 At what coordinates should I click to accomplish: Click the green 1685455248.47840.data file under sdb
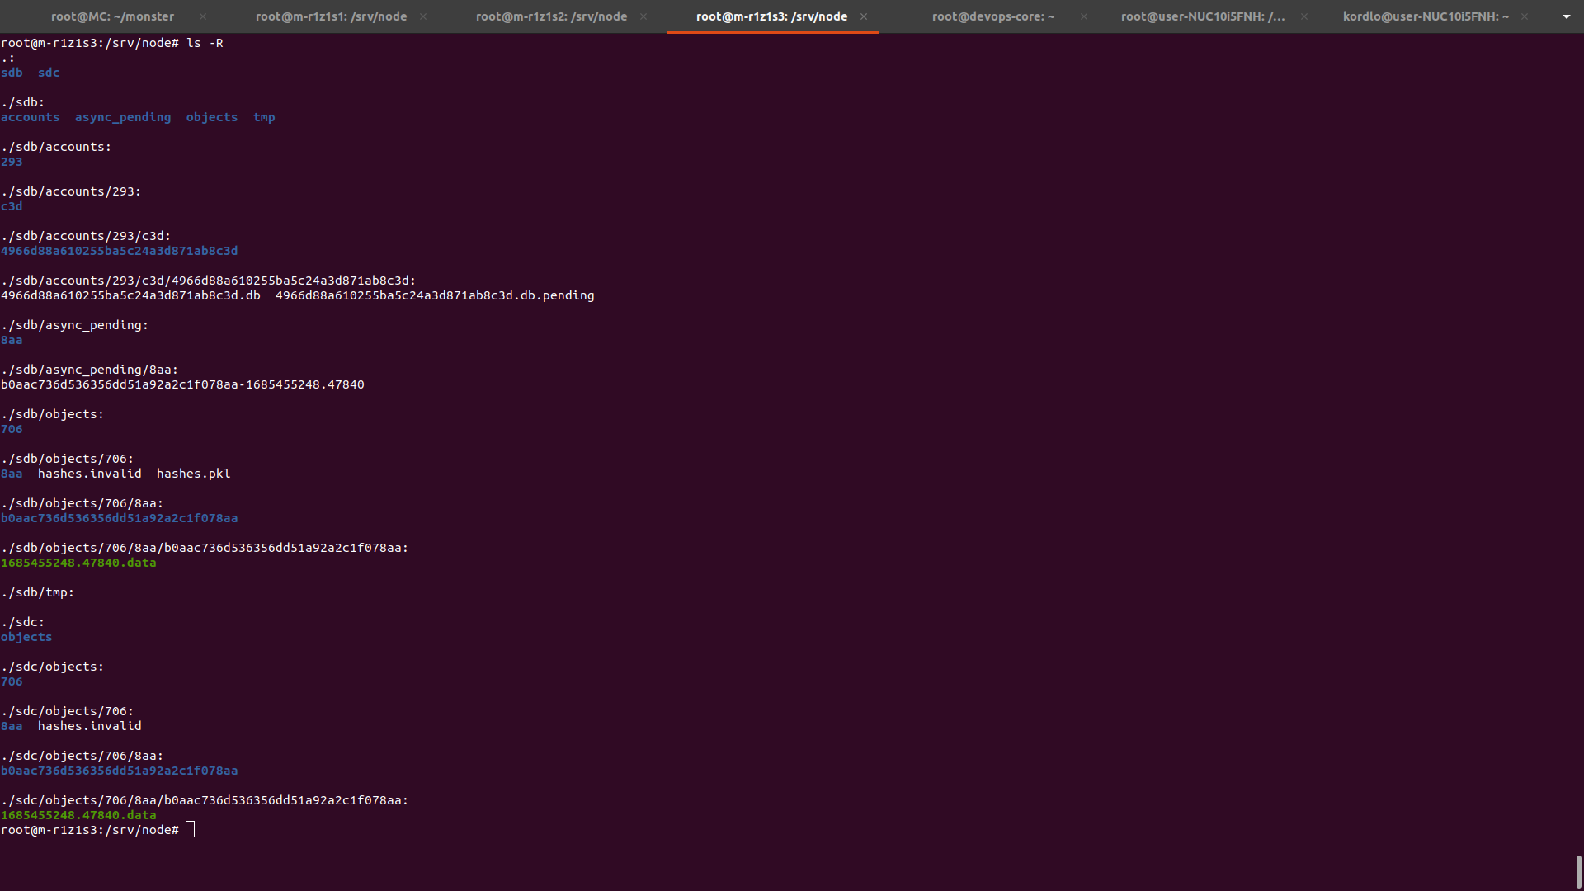[78, 563]
